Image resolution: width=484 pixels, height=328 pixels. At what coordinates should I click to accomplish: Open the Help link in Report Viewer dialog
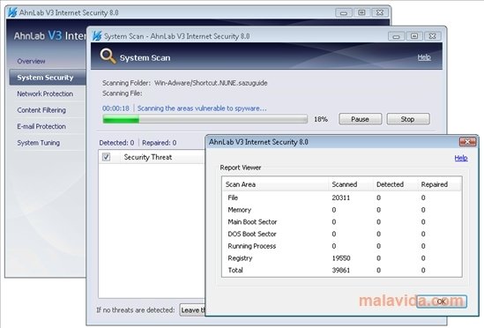click(x=461, y=158)
